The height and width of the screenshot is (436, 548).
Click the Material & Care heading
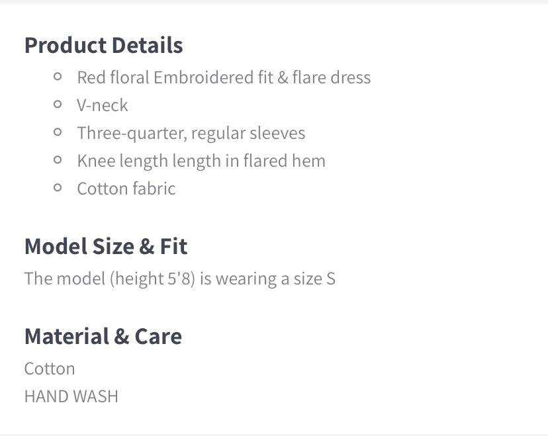coord(103,337)
